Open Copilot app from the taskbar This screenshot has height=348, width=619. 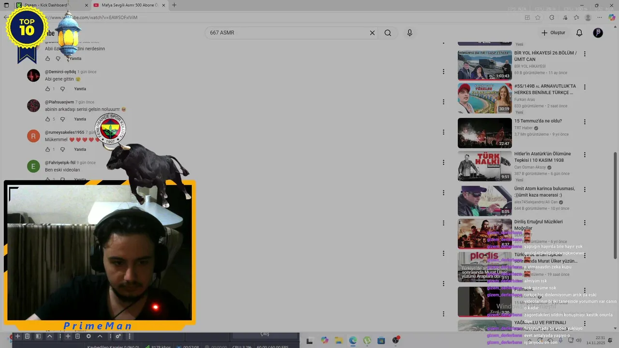pyautogui.click(x=324, y=341)
